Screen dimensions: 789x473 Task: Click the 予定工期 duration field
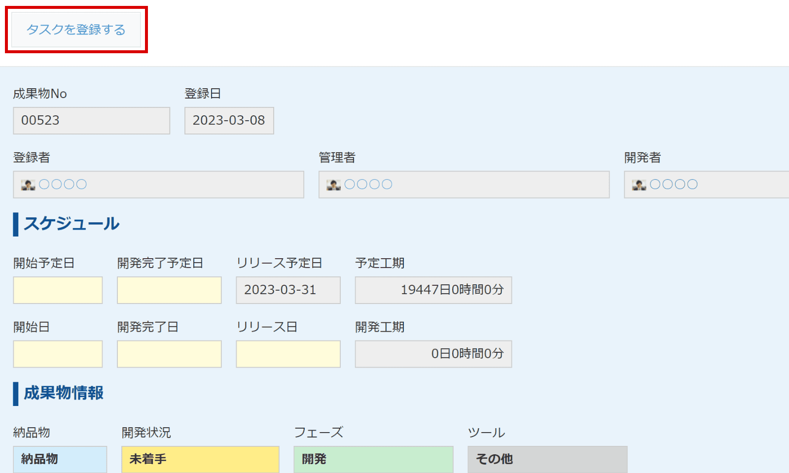tap(433, 290)
